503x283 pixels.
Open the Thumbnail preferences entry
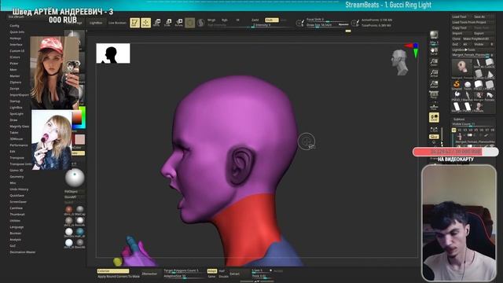point(17,215)
